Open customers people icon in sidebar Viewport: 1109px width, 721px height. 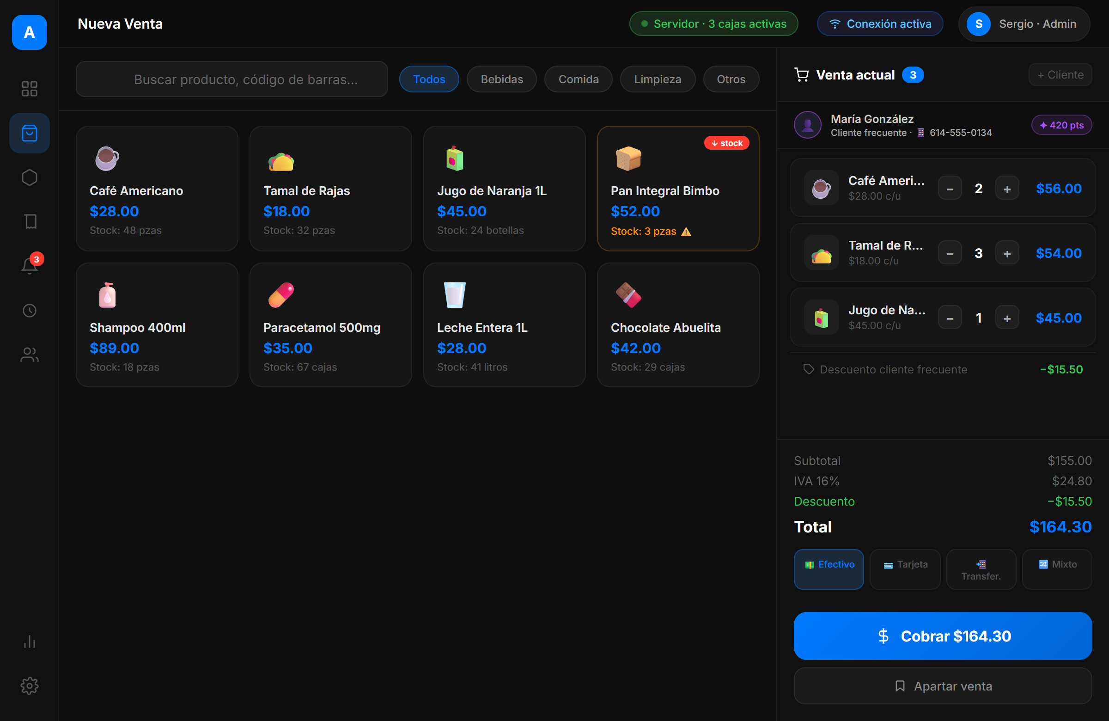(x=30, y=354)
